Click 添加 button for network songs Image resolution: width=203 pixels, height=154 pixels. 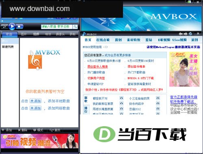point(36,108)
